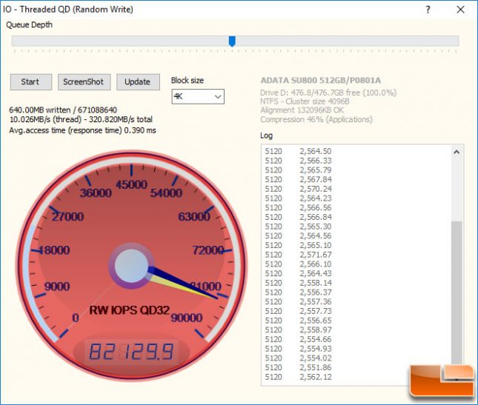The image size is (478, 405).
Task: Select log entry 2,554.02
Action: click(x=298, y=358)
